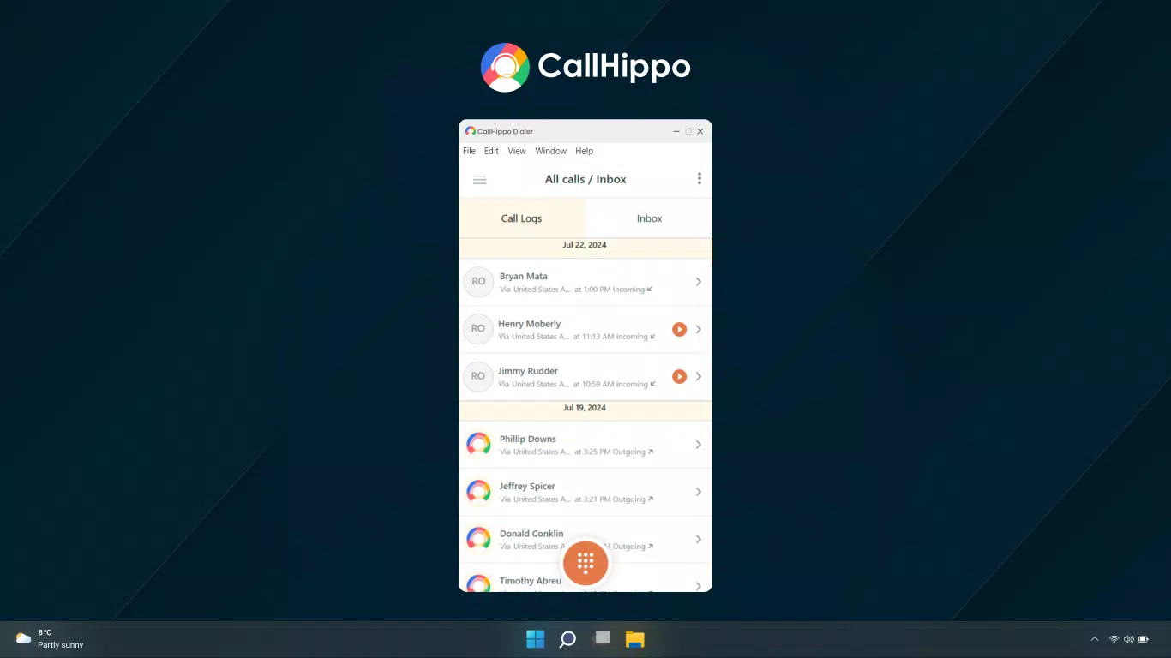The width and height of the screenshot is (1171, 658).
Task: Select Henry Moberly call entry name
Action: 530,324
